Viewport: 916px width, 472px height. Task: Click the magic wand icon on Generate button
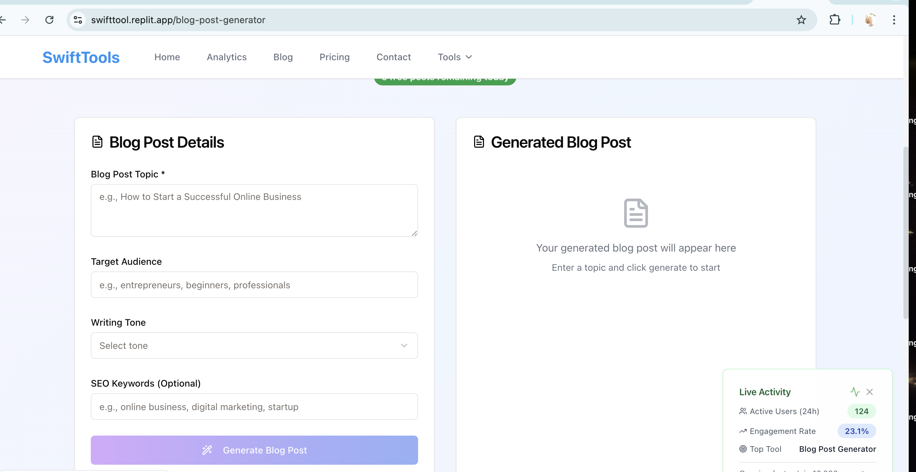tap(207, 450)
